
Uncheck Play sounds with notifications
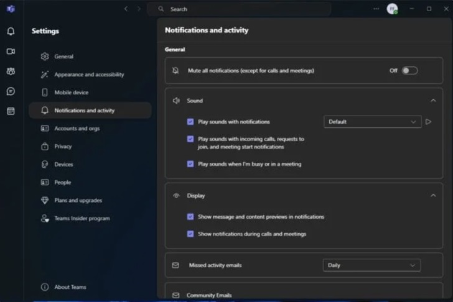[x=190, y=122]
